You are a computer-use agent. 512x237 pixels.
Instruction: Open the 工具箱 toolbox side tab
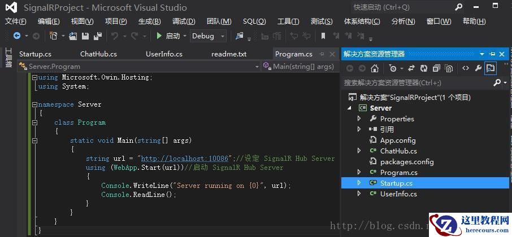[x=8, y=58]
